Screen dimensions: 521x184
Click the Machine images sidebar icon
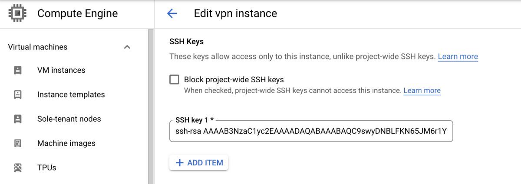click(18, 143)
